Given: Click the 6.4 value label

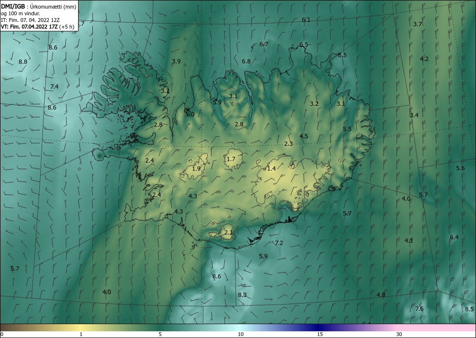Looking at the screenshot, I should coord(454,237).
